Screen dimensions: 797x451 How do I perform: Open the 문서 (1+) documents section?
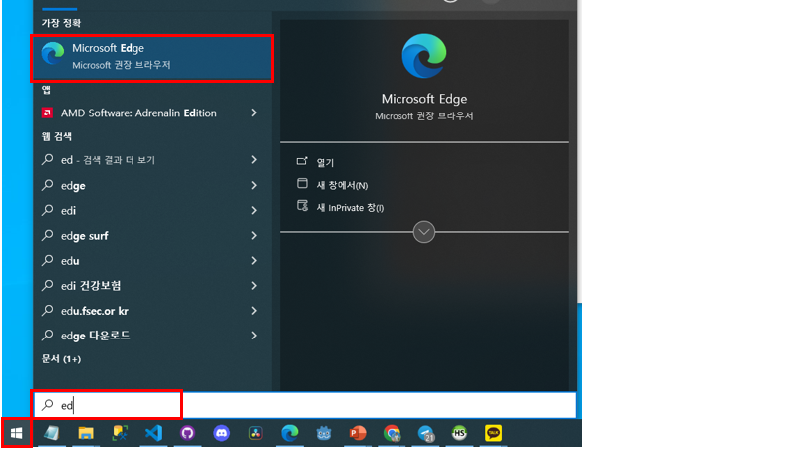(x=61, y=359)
